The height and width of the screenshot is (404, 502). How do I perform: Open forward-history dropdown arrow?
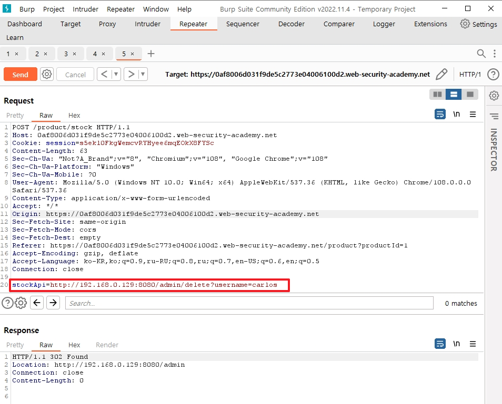[x=143, y=75]
